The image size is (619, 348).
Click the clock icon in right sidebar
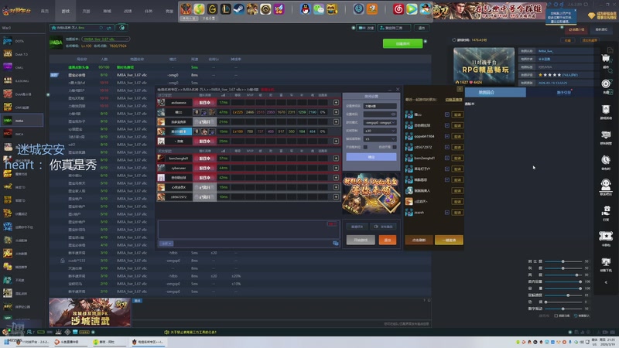point(606,160)
